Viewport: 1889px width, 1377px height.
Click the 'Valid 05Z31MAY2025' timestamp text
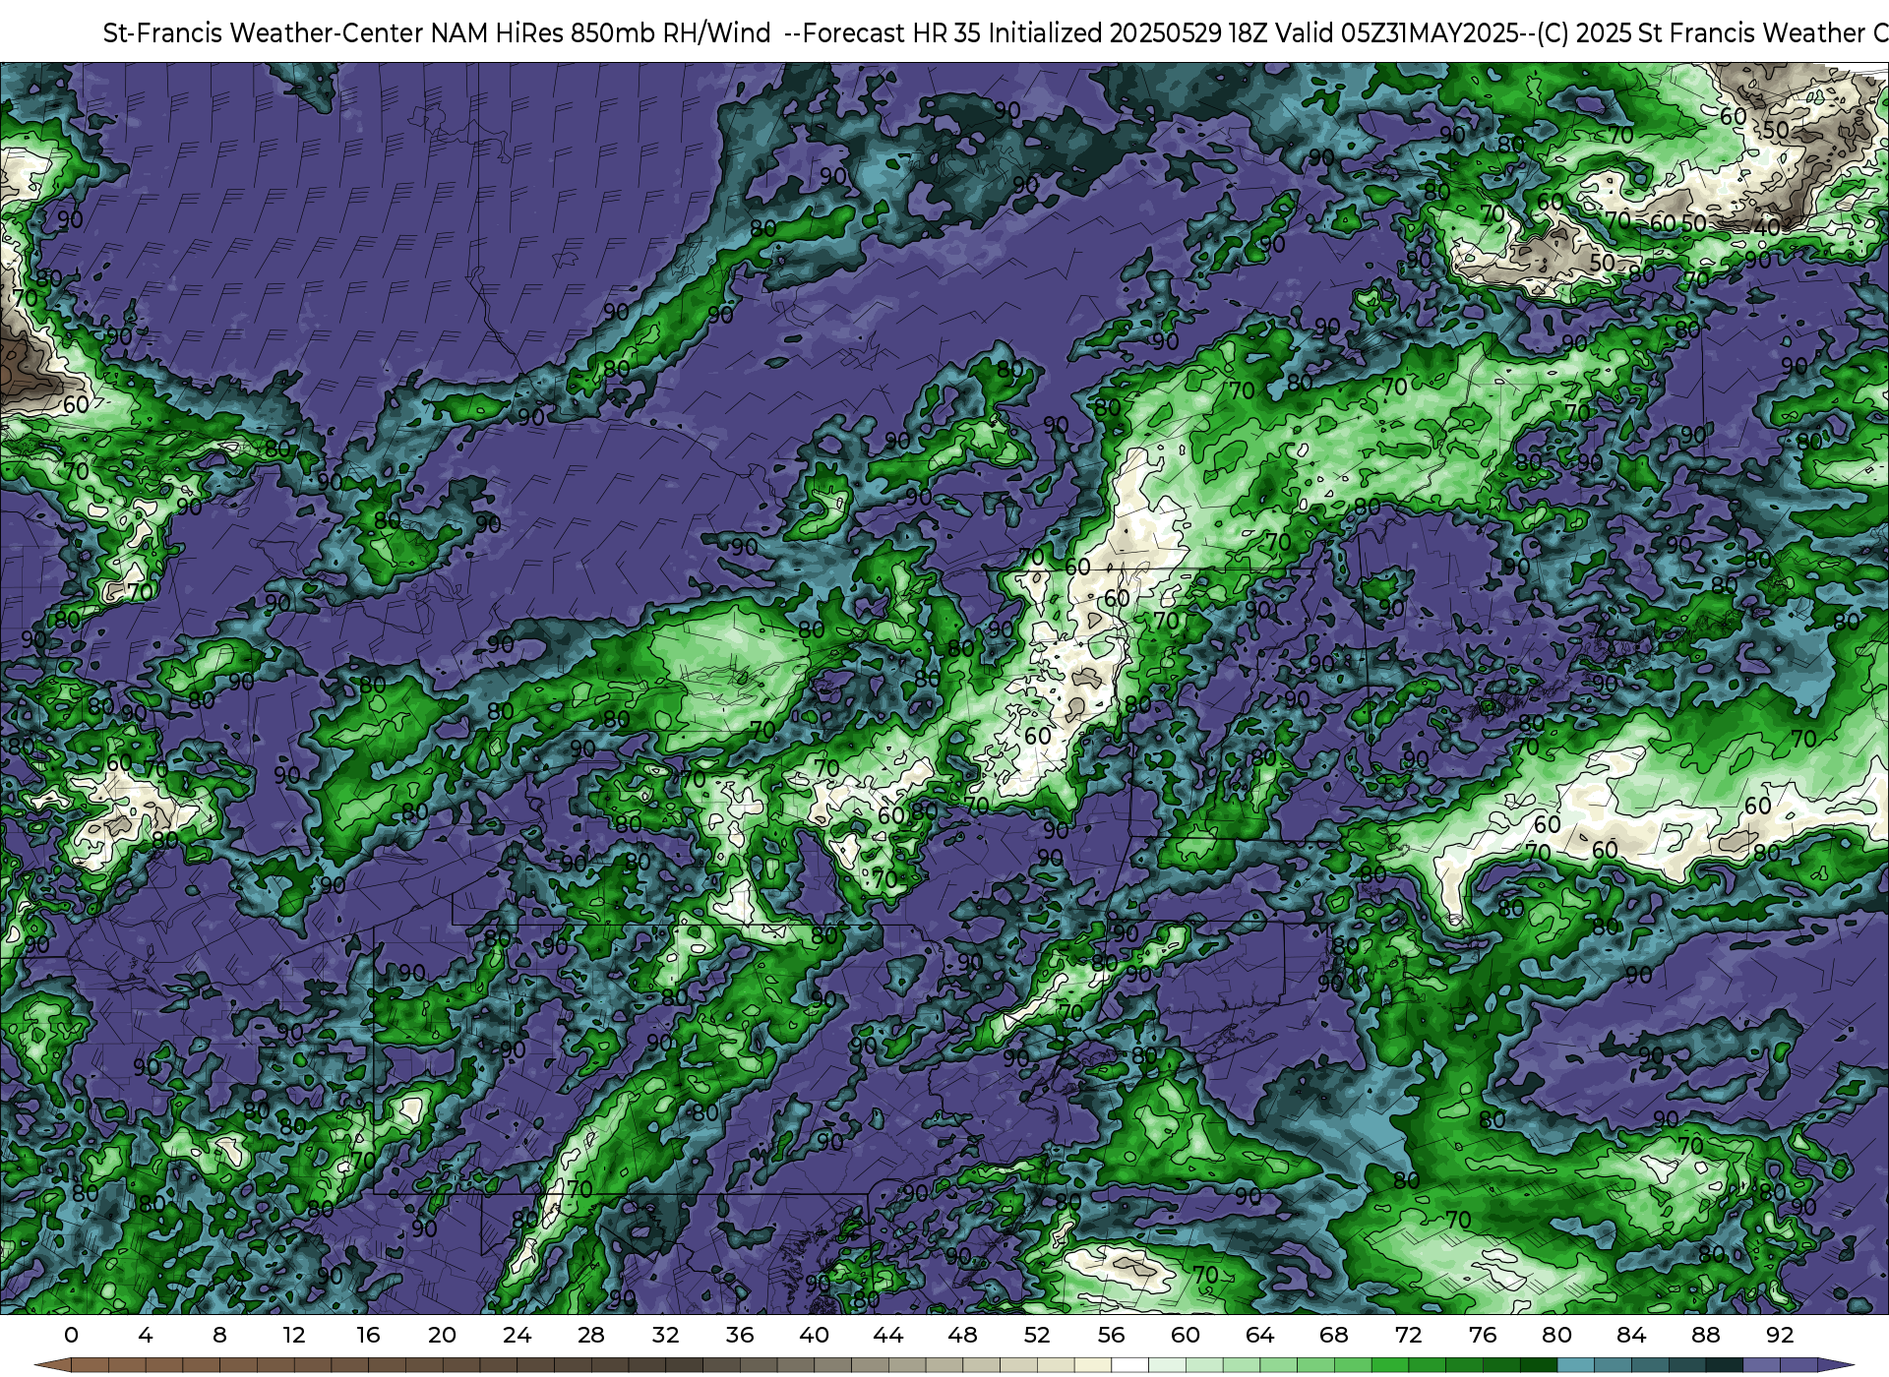pos(1397,33)
